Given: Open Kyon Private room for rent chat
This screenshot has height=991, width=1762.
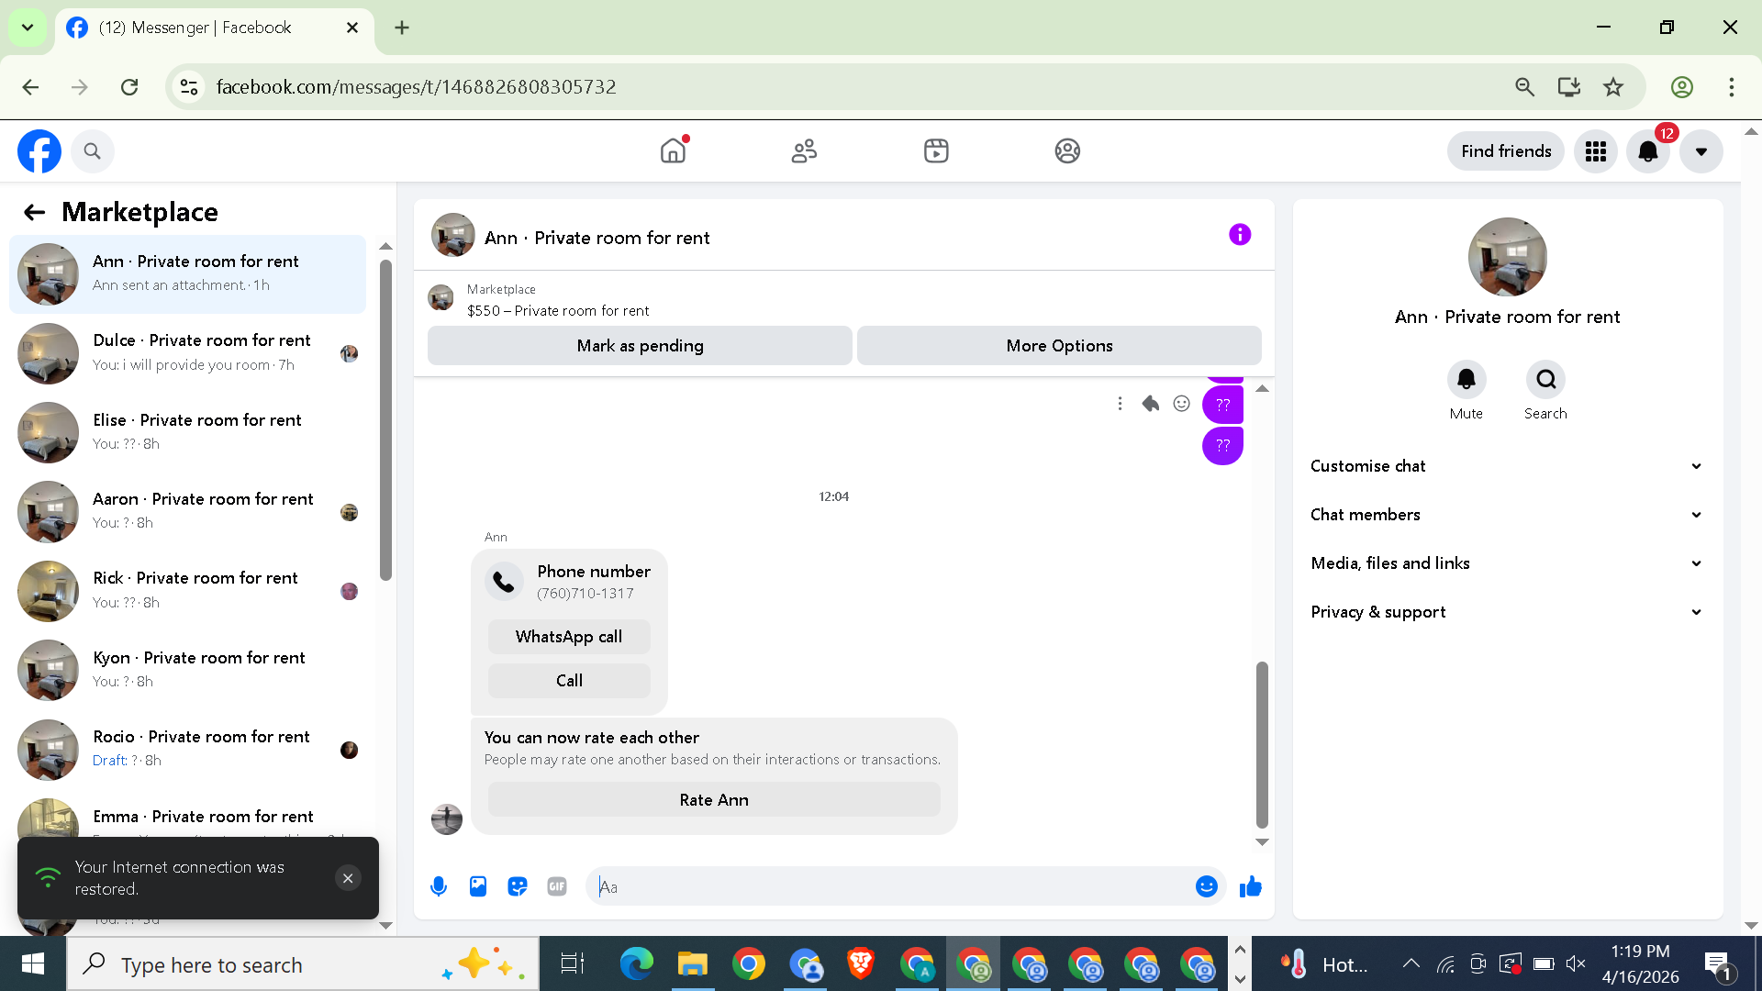Looking at the screenshot, I should coord(187,671).
